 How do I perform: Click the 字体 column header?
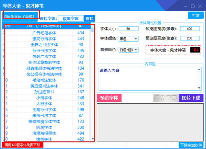point(44,26)
